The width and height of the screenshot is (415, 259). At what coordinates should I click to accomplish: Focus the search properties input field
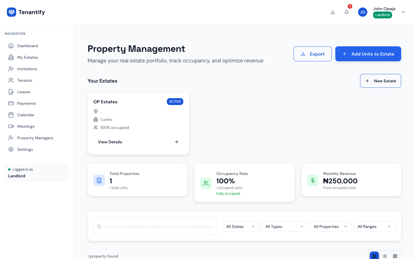tap(156, 226)
